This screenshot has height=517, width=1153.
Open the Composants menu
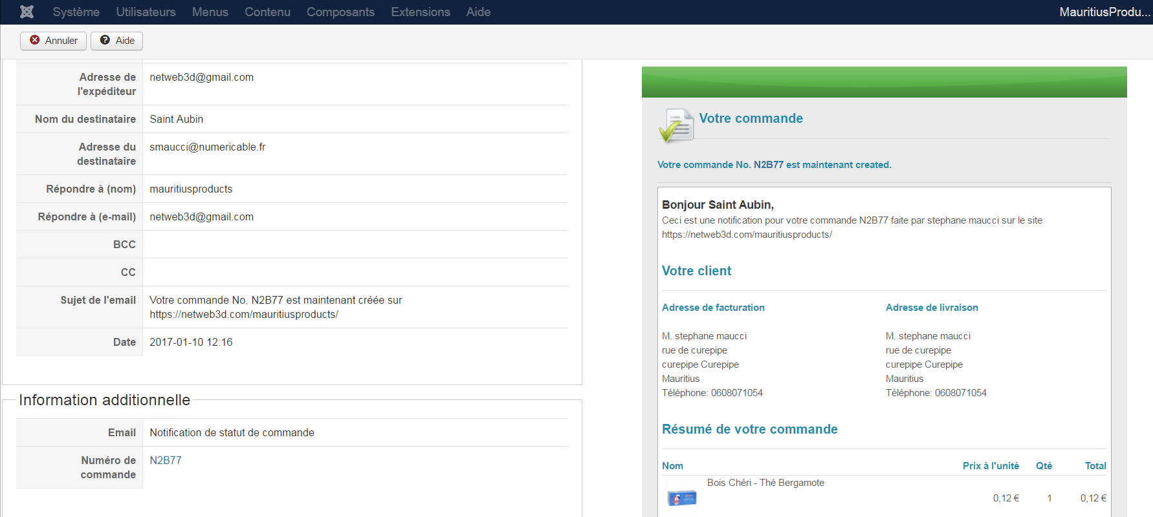point(340,12)
